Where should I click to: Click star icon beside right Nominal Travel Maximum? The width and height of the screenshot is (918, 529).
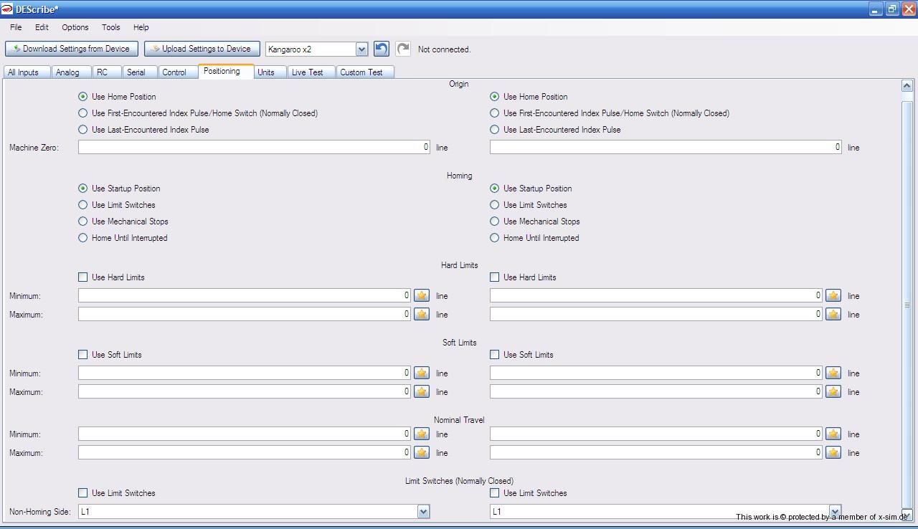pos(833,452)
